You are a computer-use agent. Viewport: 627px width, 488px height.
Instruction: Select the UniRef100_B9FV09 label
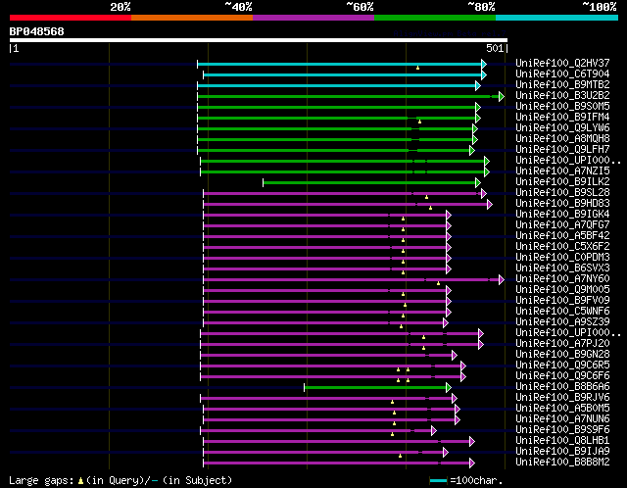[562, 301]
